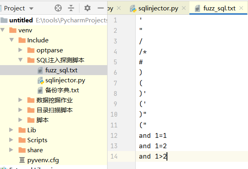
Task: Expand the 脚本 folder arrow
Action: click(20, 120)
